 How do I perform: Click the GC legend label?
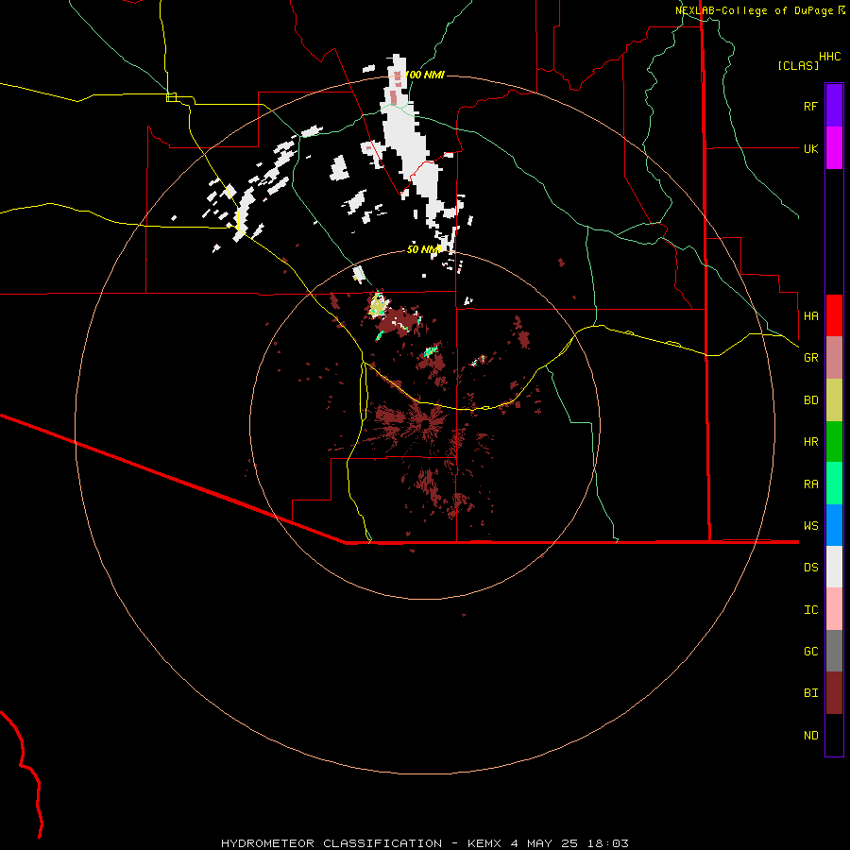(x=811, y=652)
